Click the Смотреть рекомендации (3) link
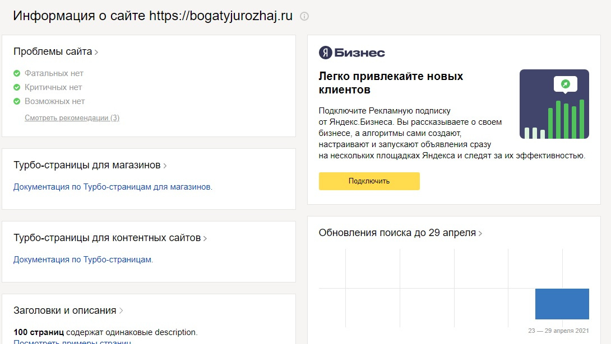This screenshot has height=344, width=611. point(72,118)
